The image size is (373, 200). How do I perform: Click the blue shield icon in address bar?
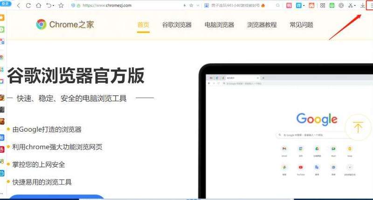[73, 5]
